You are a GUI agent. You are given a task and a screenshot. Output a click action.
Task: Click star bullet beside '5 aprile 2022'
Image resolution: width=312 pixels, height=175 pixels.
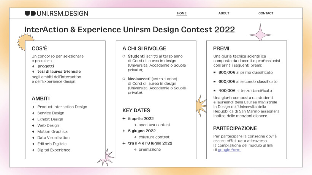pyautogui.click(x=124, y=119)
